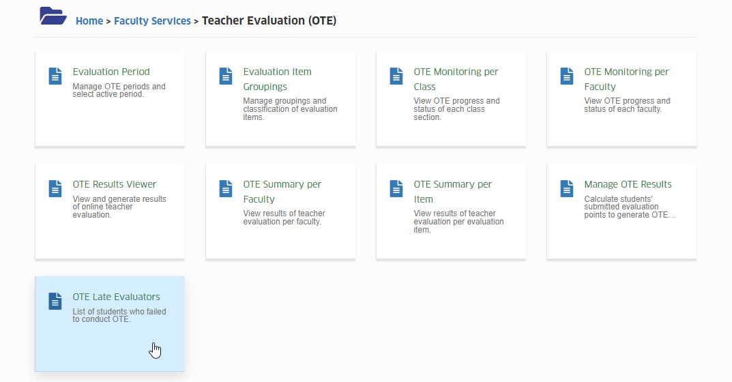Click document icon on OTE Late Evaluators card
732x382 pixels.
55,302
